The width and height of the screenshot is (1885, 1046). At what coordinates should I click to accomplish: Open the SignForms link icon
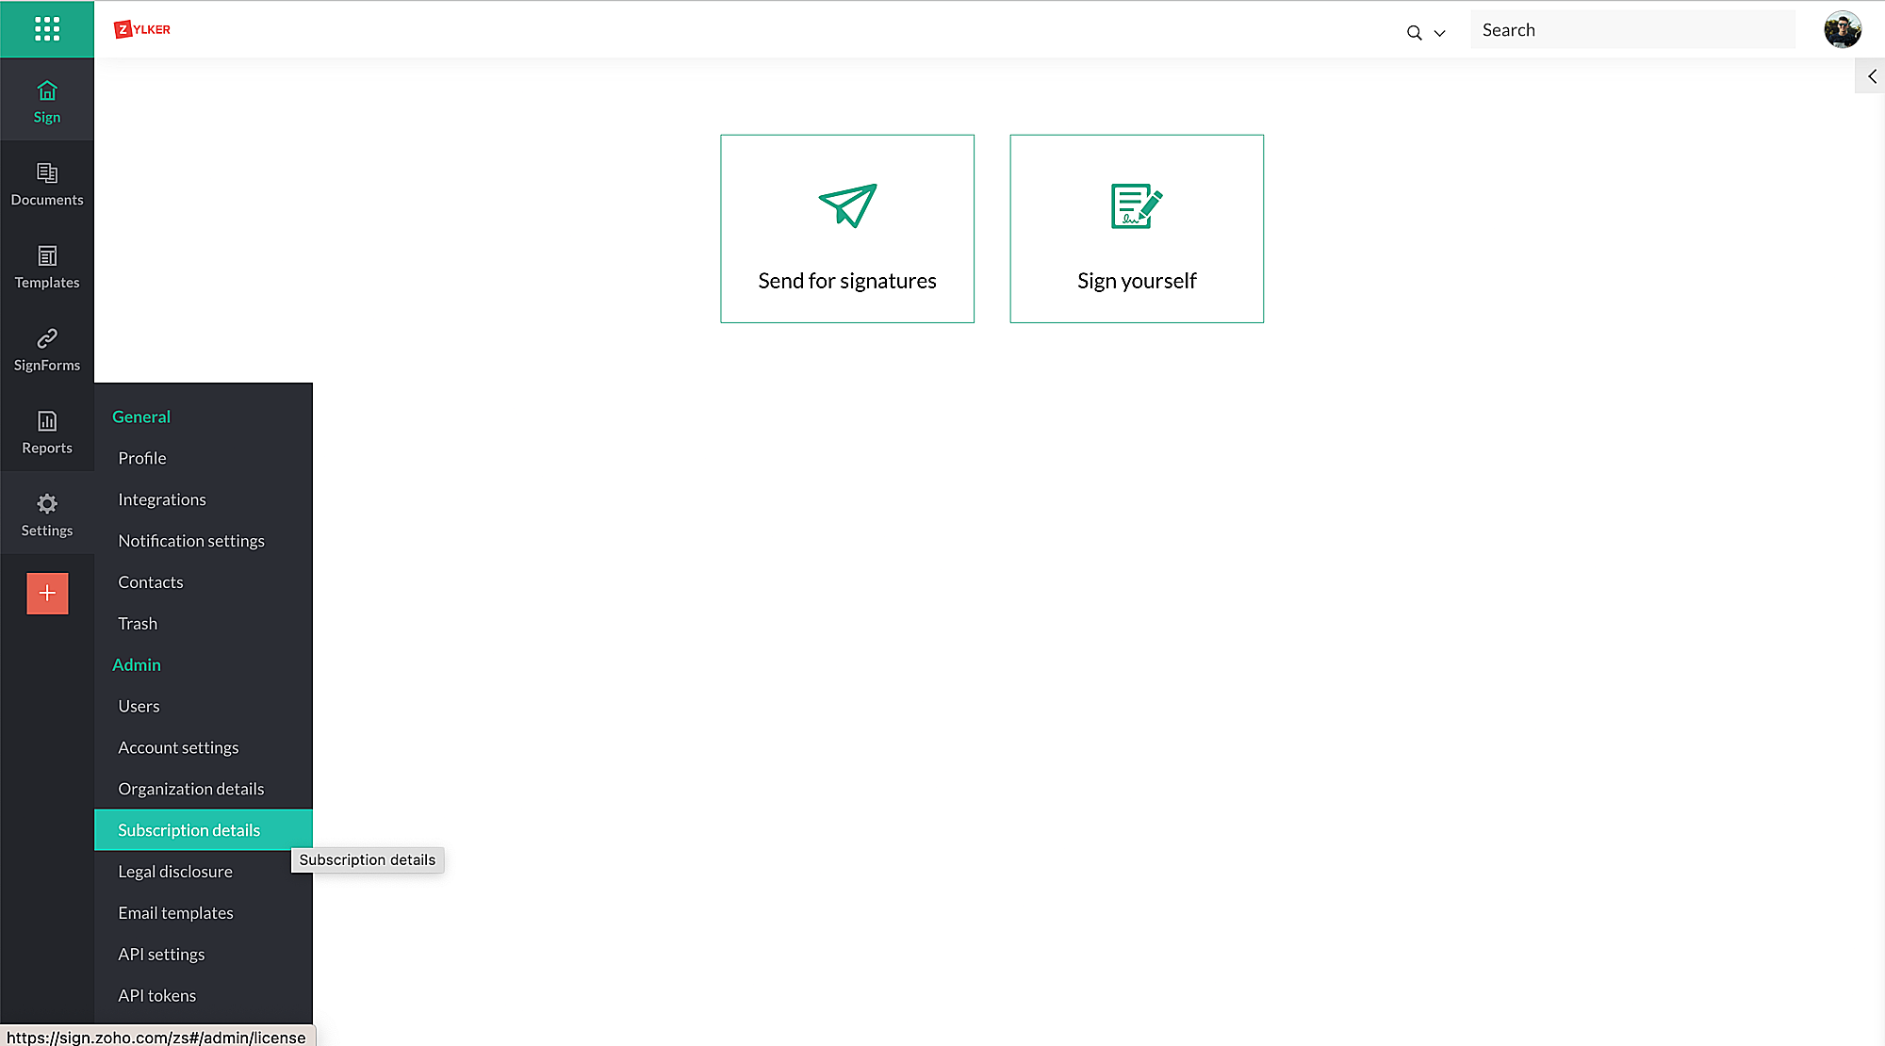pyautogui.click(x=47, y=338)
